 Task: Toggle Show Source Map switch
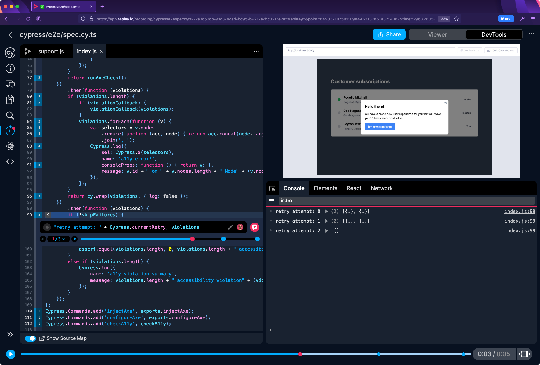point(30,338)
